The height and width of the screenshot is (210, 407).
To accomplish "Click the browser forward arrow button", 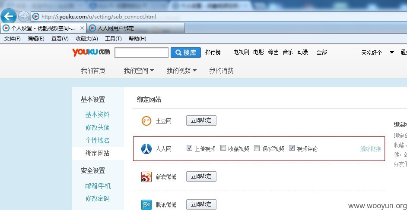I will 23,16.
